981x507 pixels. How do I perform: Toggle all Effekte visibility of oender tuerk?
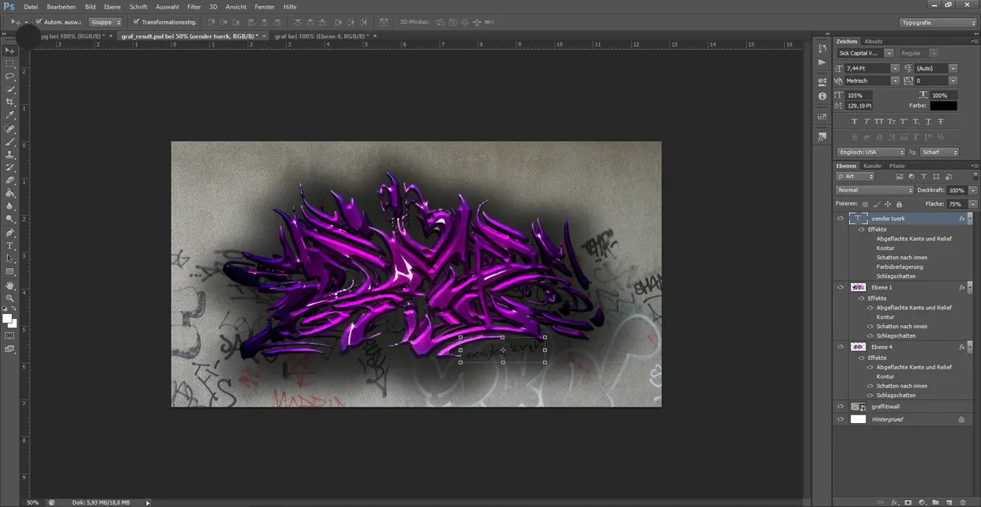tap(862, 229)
